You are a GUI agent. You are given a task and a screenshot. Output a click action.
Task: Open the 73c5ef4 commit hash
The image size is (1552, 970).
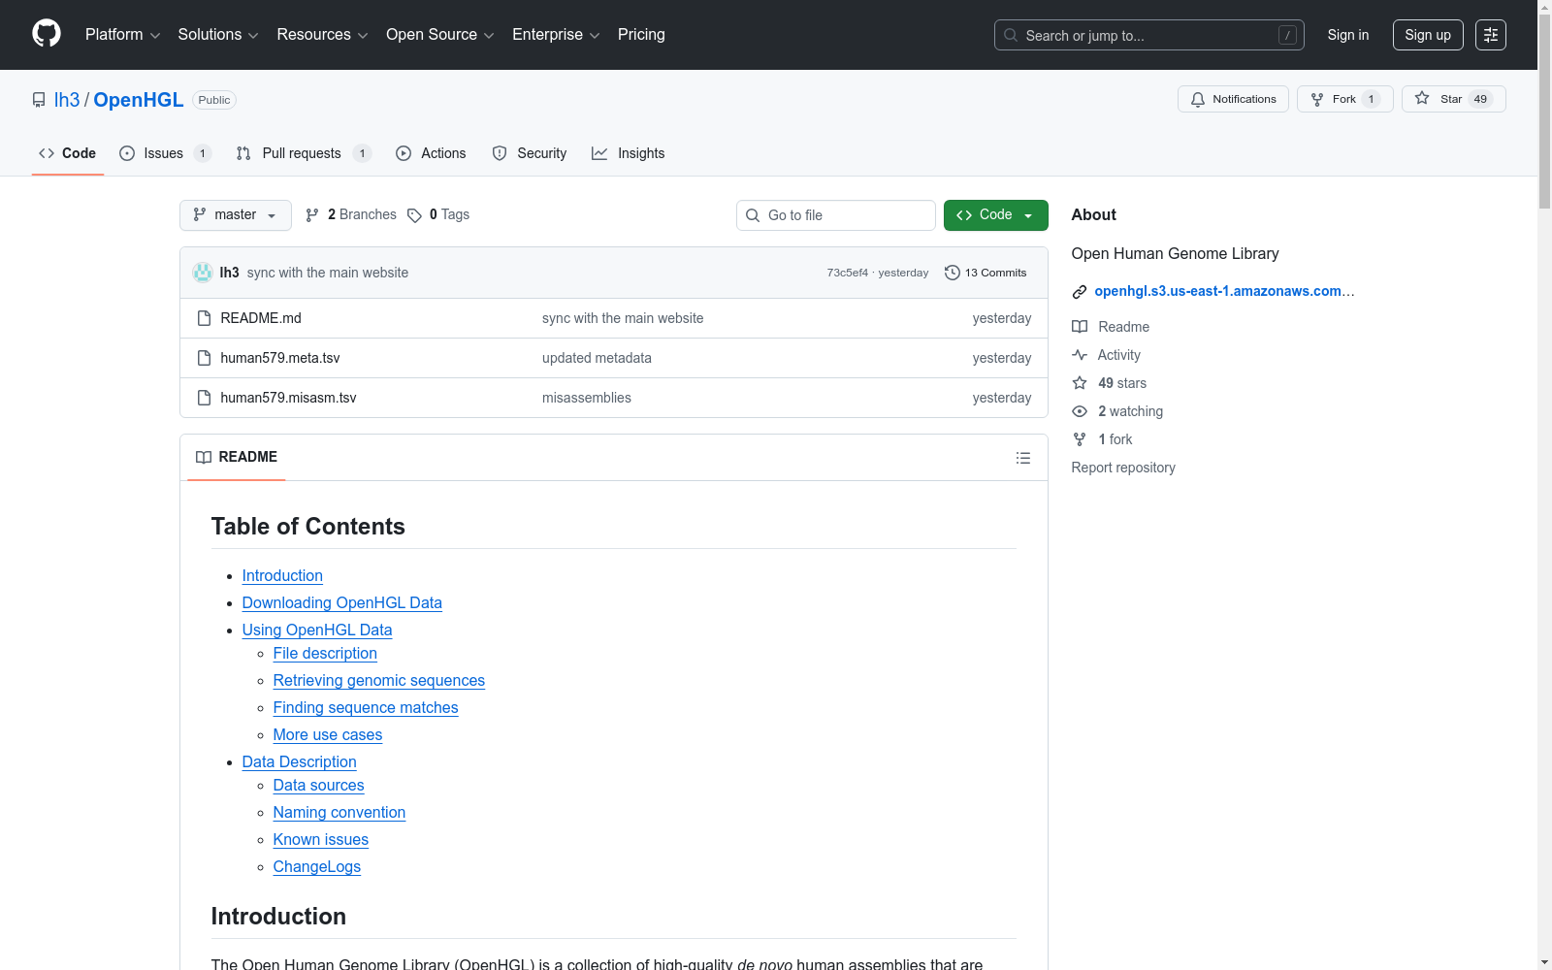tap(848, 273)
